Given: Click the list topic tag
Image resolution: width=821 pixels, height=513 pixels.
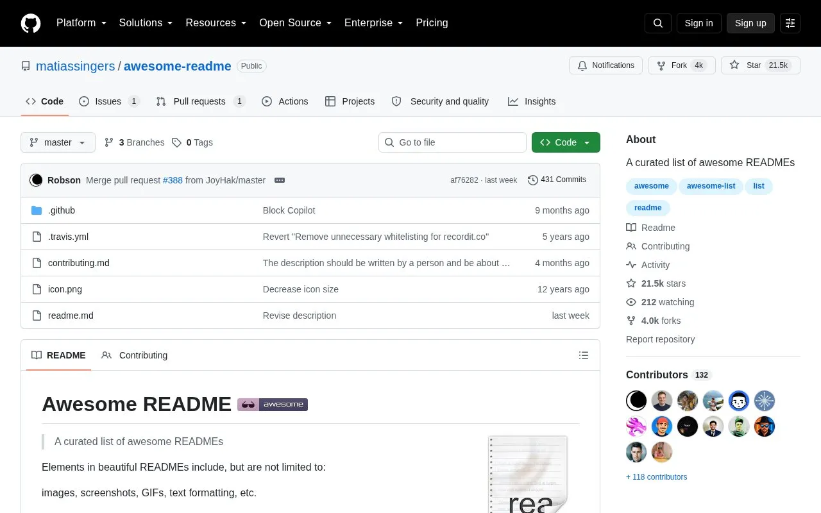Looking at the screenshot, I should click(x=759, y=186).
